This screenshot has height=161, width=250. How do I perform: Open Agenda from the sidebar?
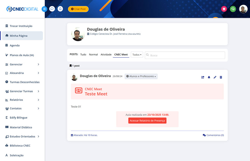(15, 45)
